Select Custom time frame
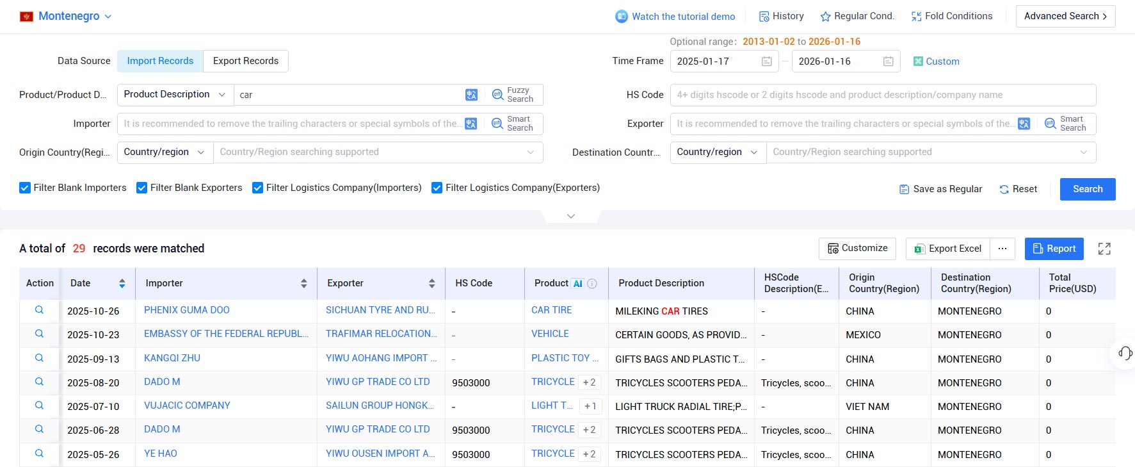The width and height of the screenshot is (1135, 467). point(936,61)
